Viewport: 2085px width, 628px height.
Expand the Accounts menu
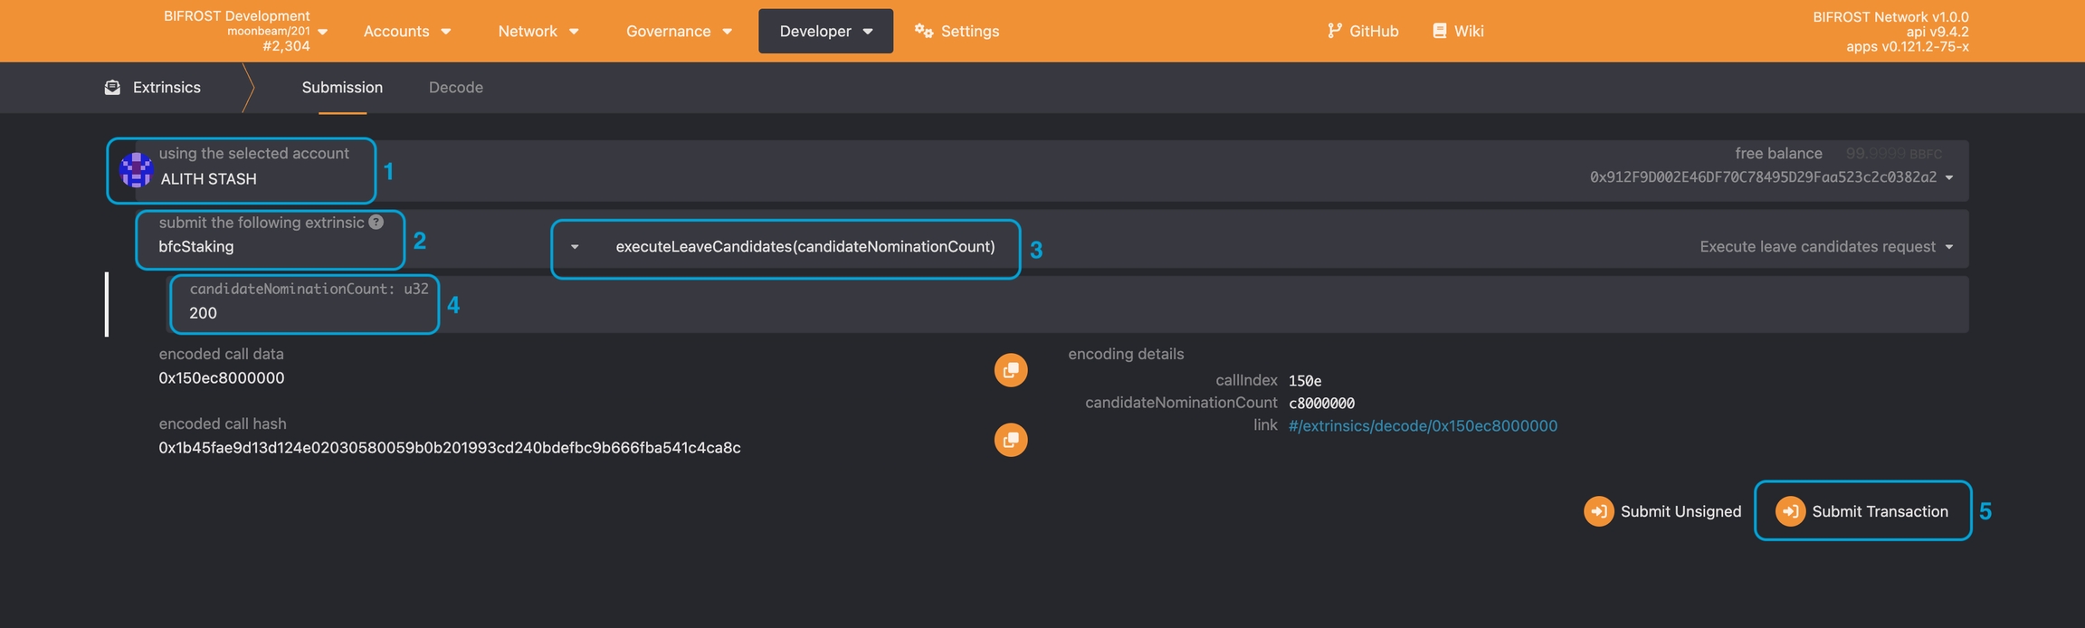[x=406, y=31]
